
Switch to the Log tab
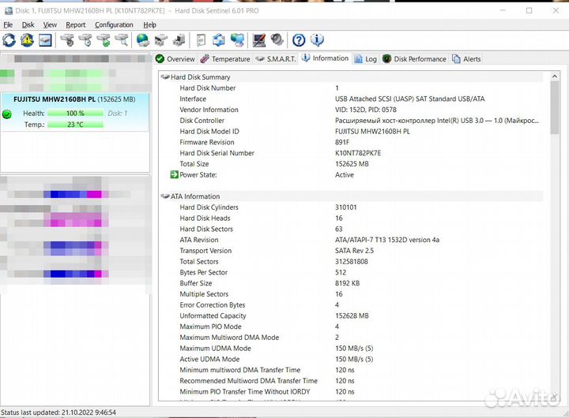tap(366, 58)
